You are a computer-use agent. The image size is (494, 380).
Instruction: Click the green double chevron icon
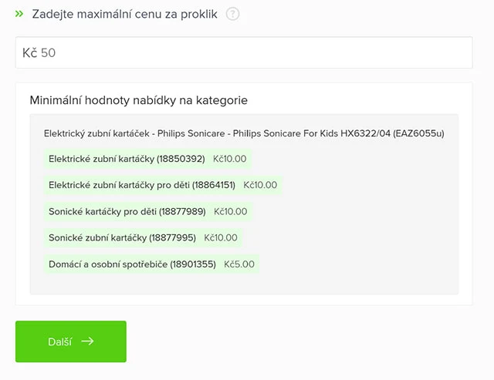point(19,14)
